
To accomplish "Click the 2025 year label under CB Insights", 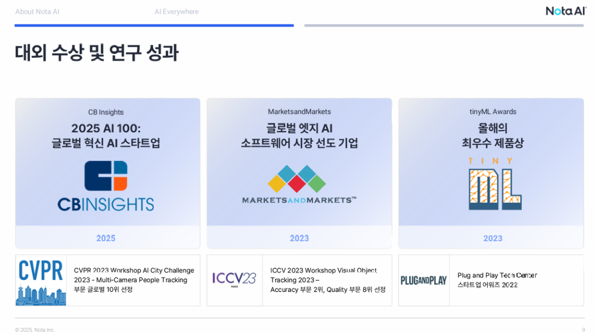I will pos(106,238).
